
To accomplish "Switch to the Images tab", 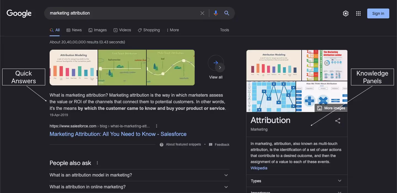I will click(x=98, y=30).
